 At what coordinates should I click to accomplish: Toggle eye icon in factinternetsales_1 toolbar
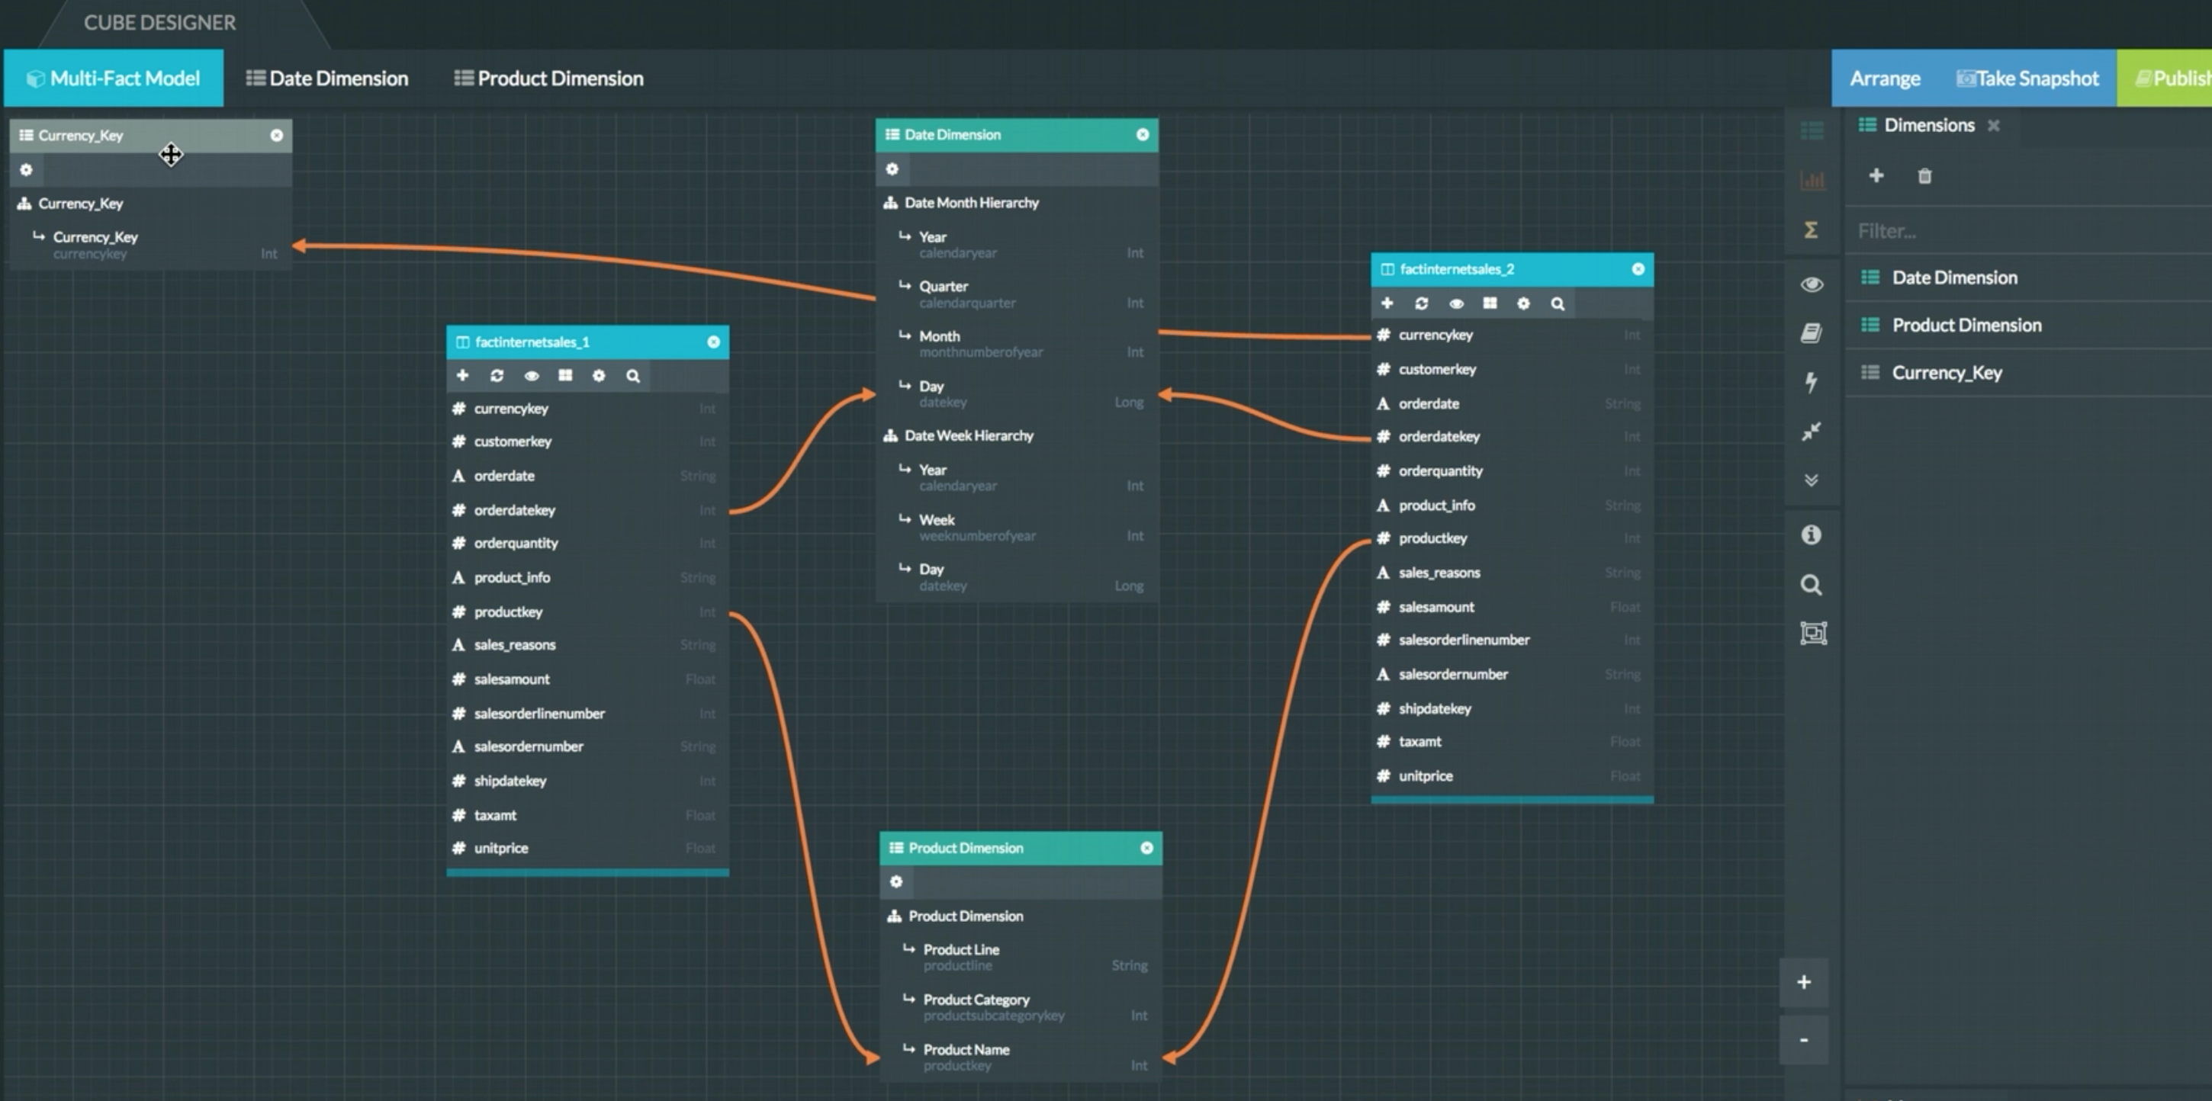(x=532, y=376)
